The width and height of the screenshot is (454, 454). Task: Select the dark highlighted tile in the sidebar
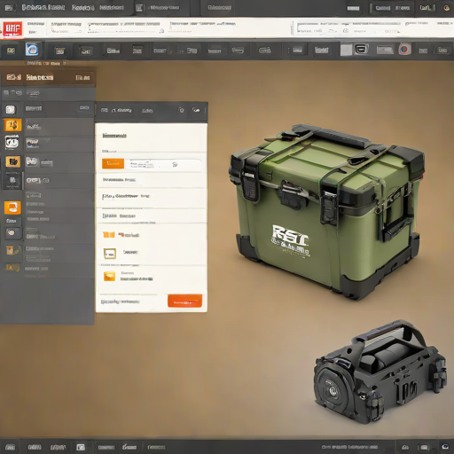click(12, 180)
